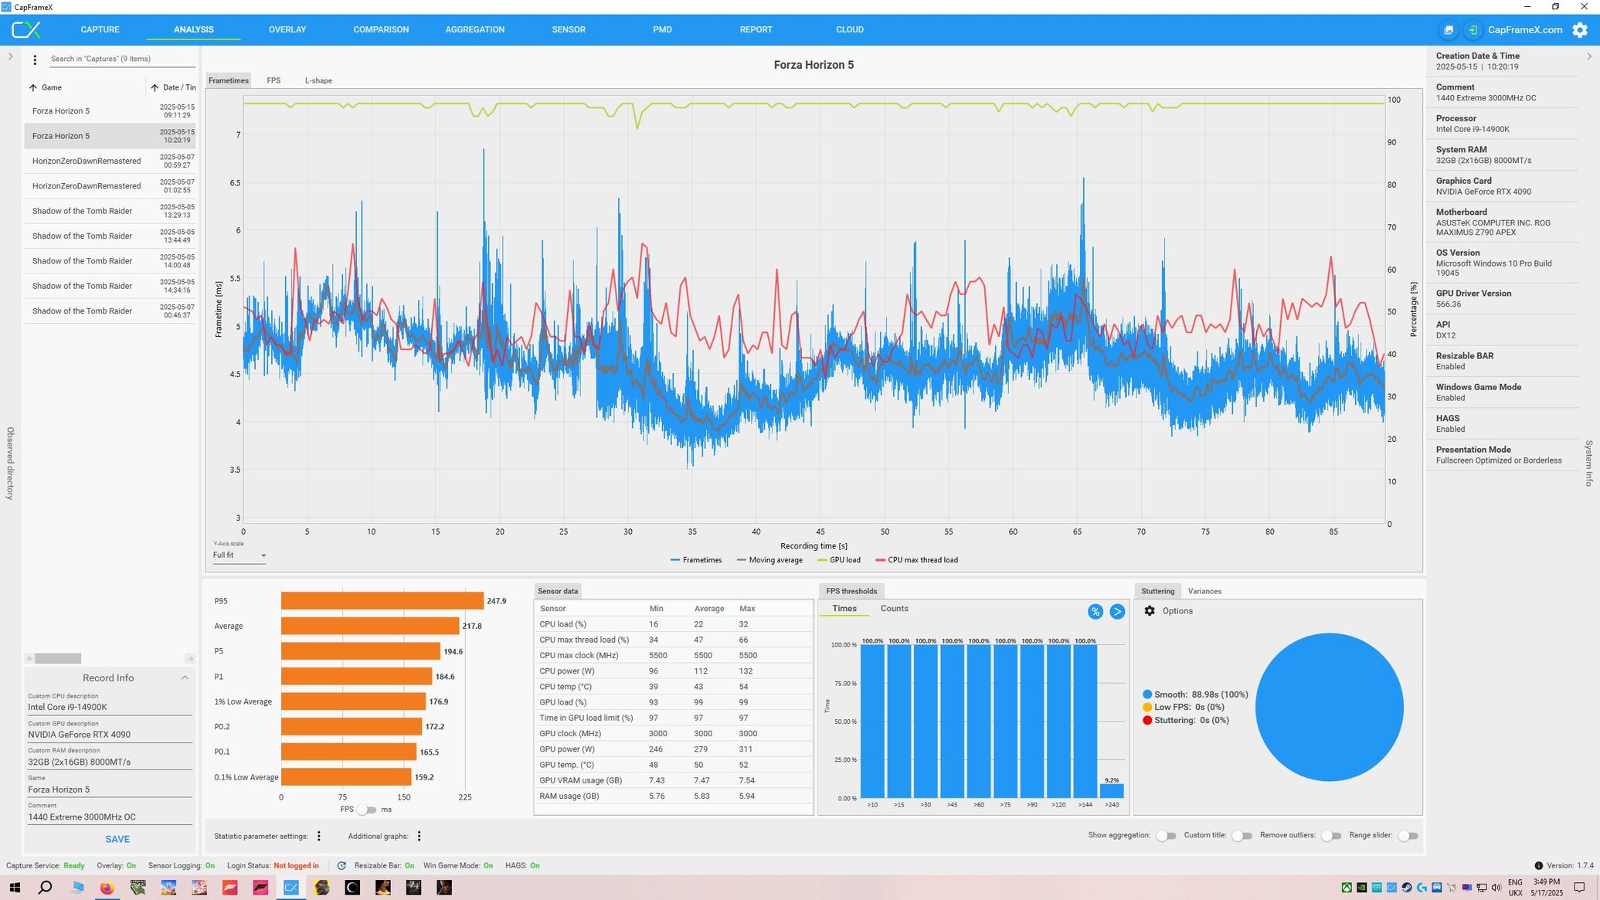Toggle Range slider switch
The width and height of the screenshot is (1600, 900).
tap(1408, 836)
